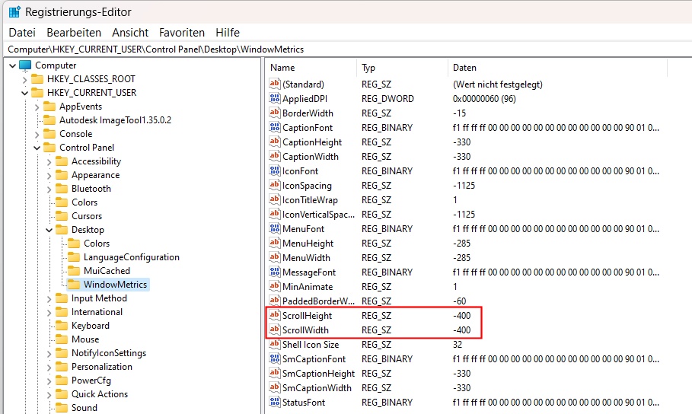Click the binary icon next to SmCaptionFont
The width and height of the screenshot is (692, 414).
tap(275, 359)
